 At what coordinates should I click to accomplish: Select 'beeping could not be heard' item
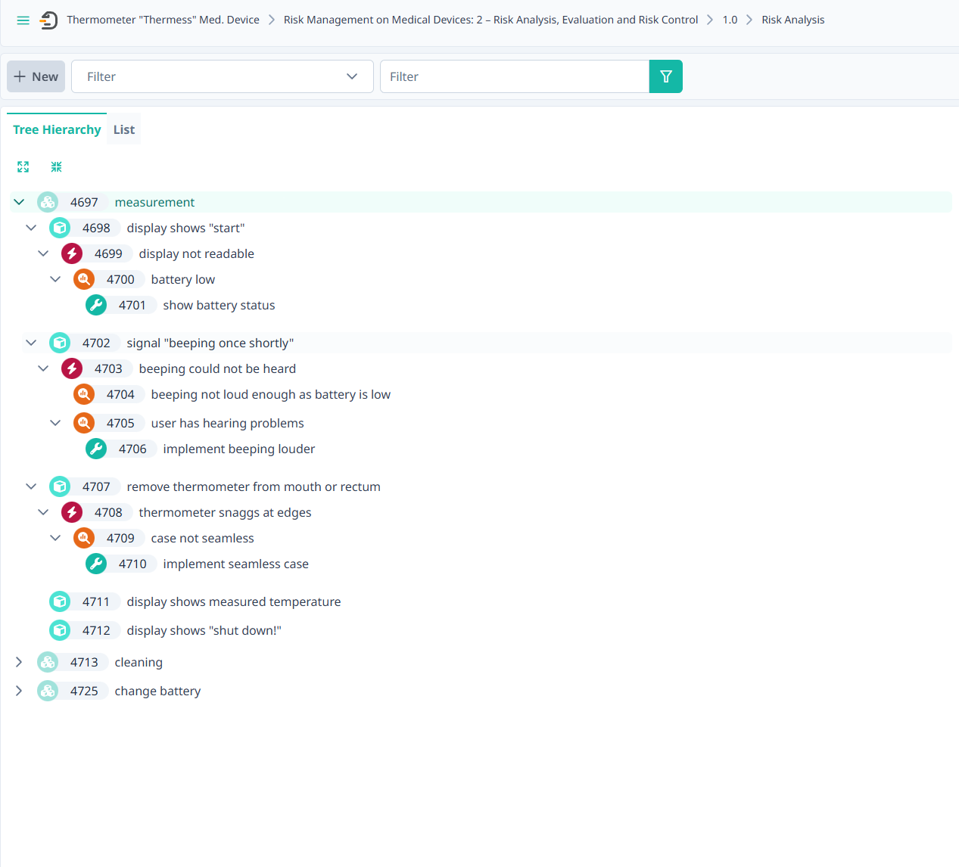click(x=217, y=368)
